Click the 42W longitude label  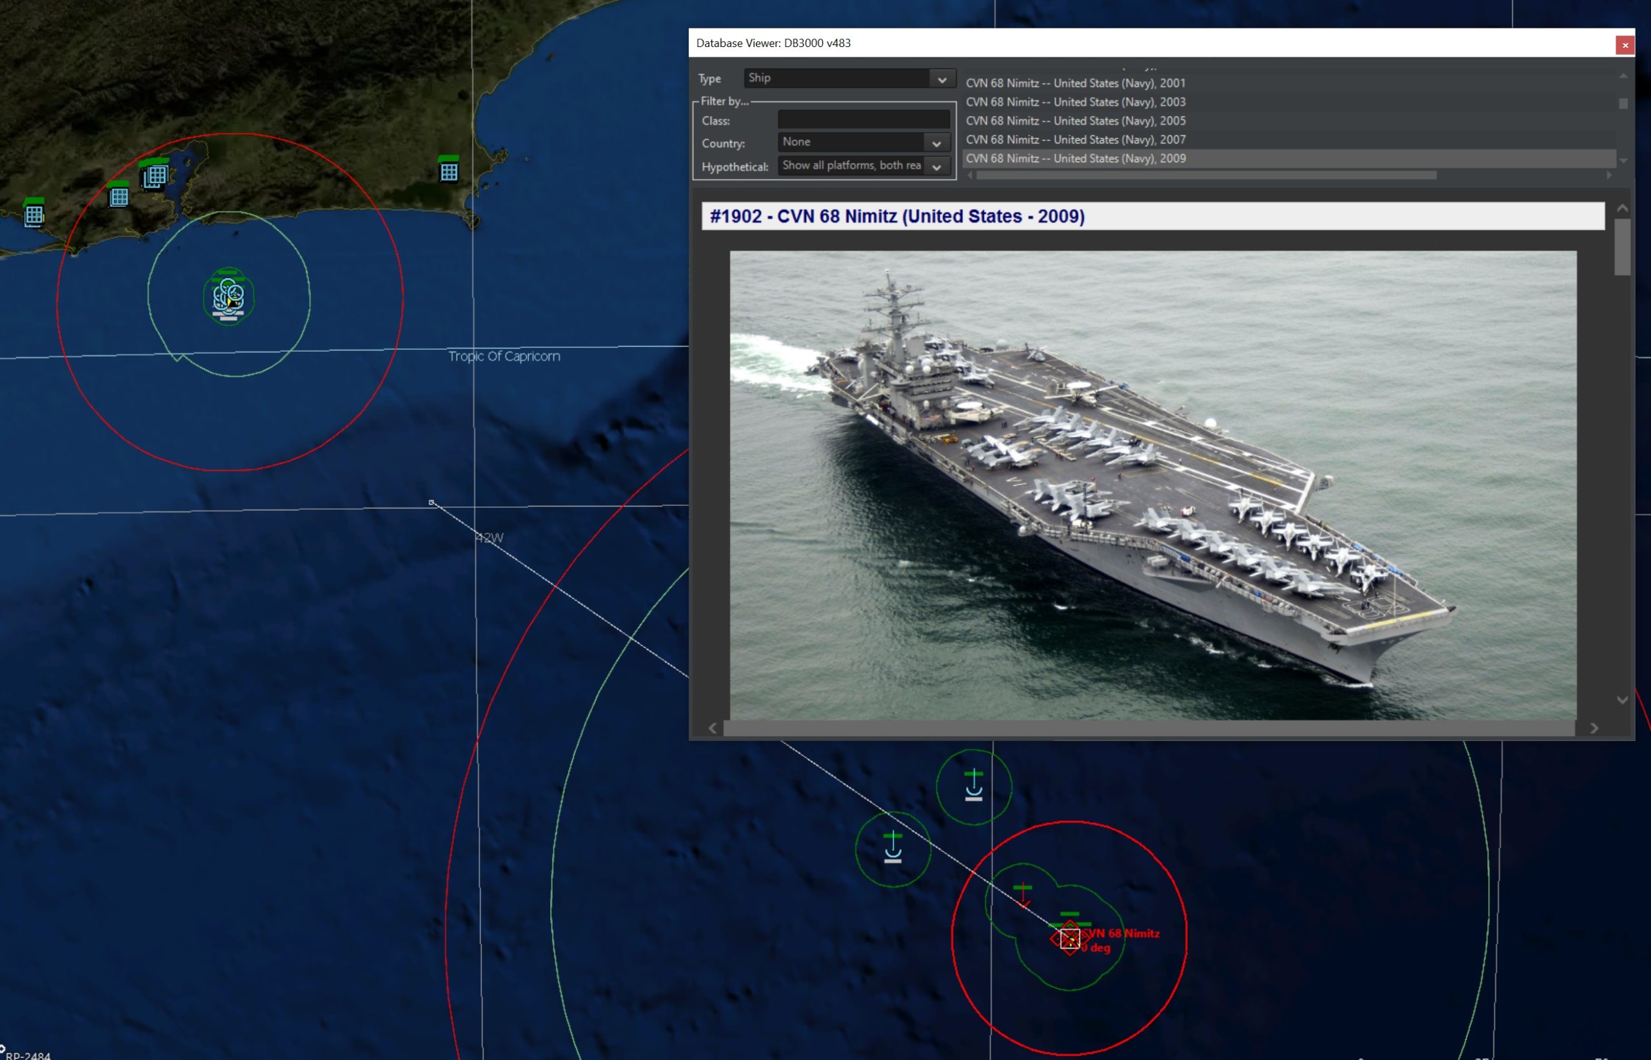click(x=489, y=537)
